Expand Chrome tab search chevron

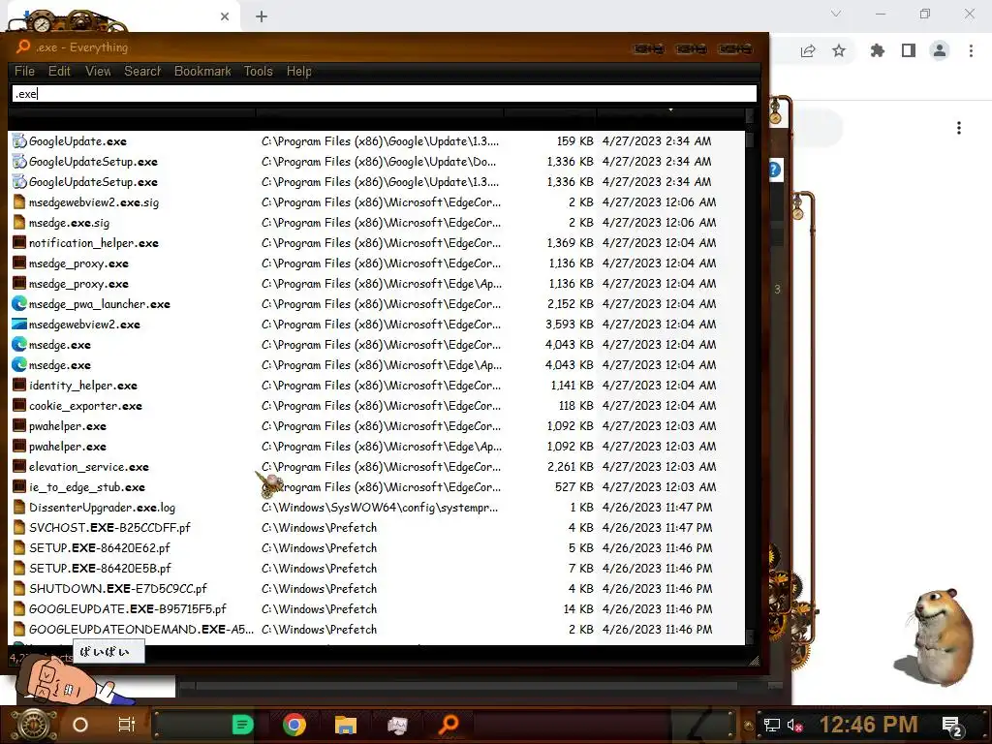(x=836, y=14)
